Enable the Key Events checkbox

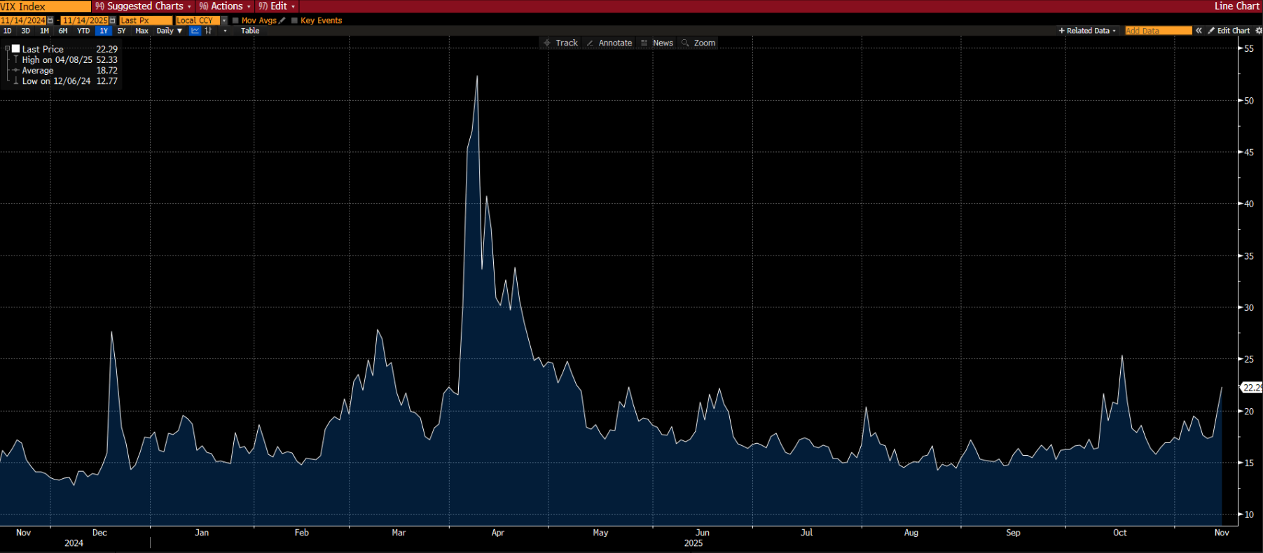tap(295, 20)
